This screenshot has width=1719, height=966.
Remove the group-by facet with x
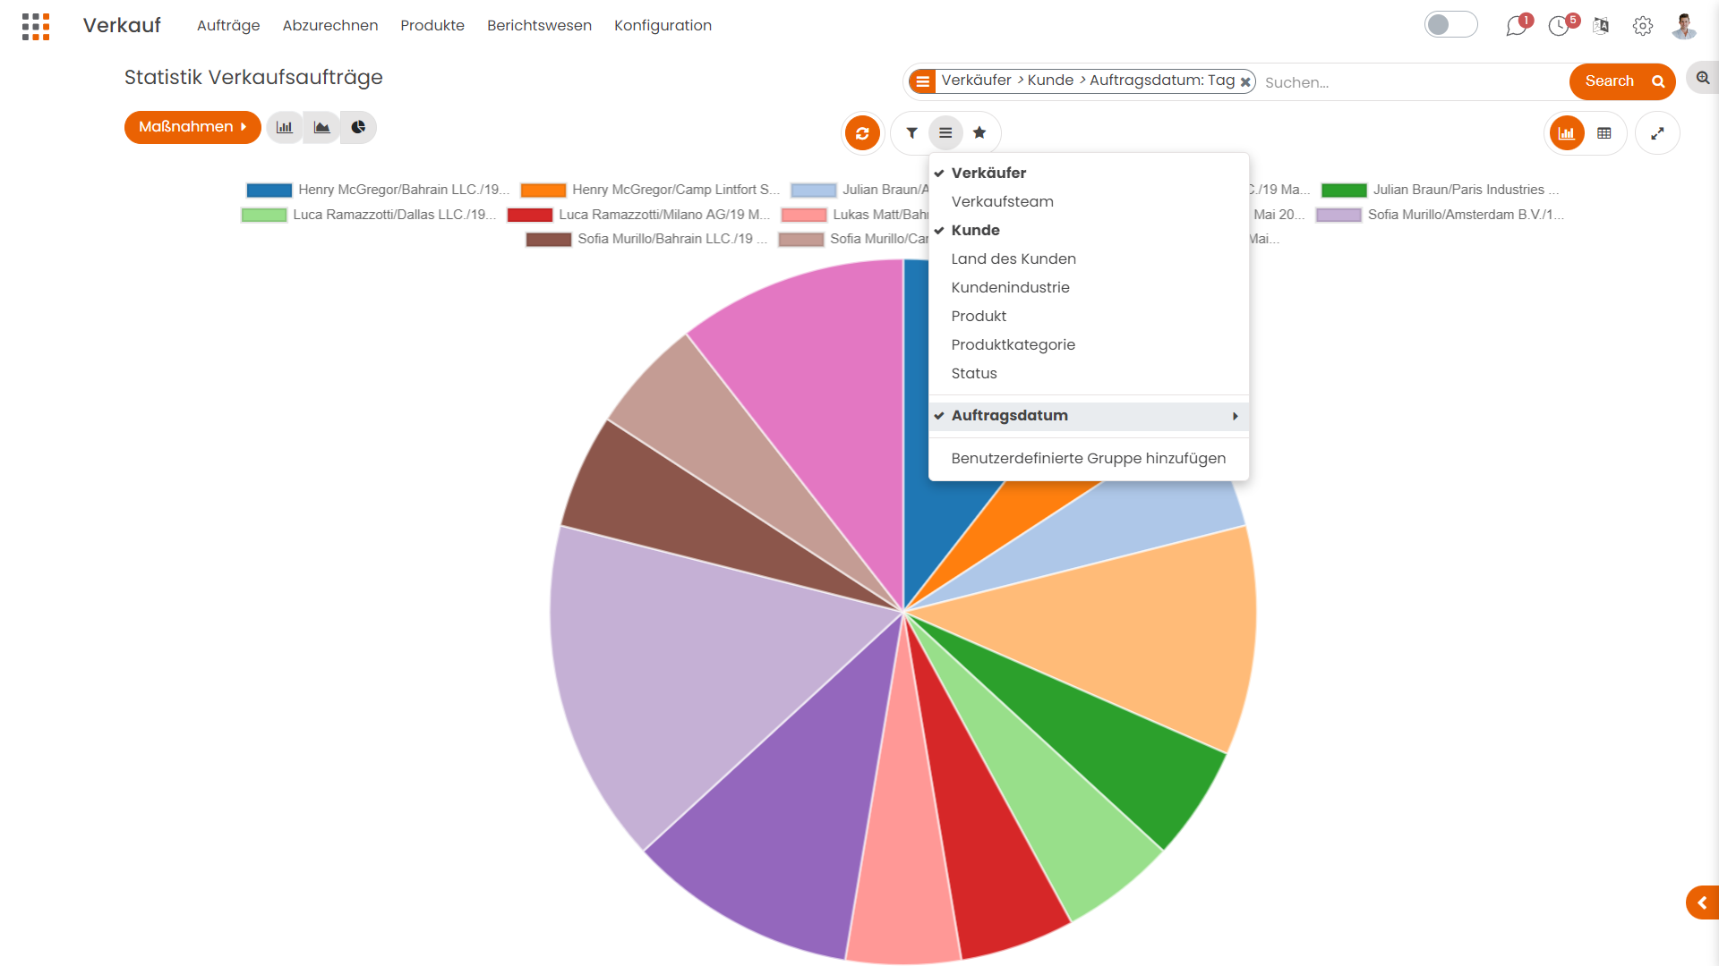pyautogui.click(x=1245, y=81)
